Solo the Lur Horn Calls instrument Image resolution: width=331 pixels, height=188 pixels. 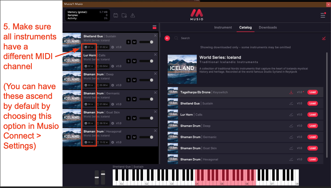(x=128, y=61)
